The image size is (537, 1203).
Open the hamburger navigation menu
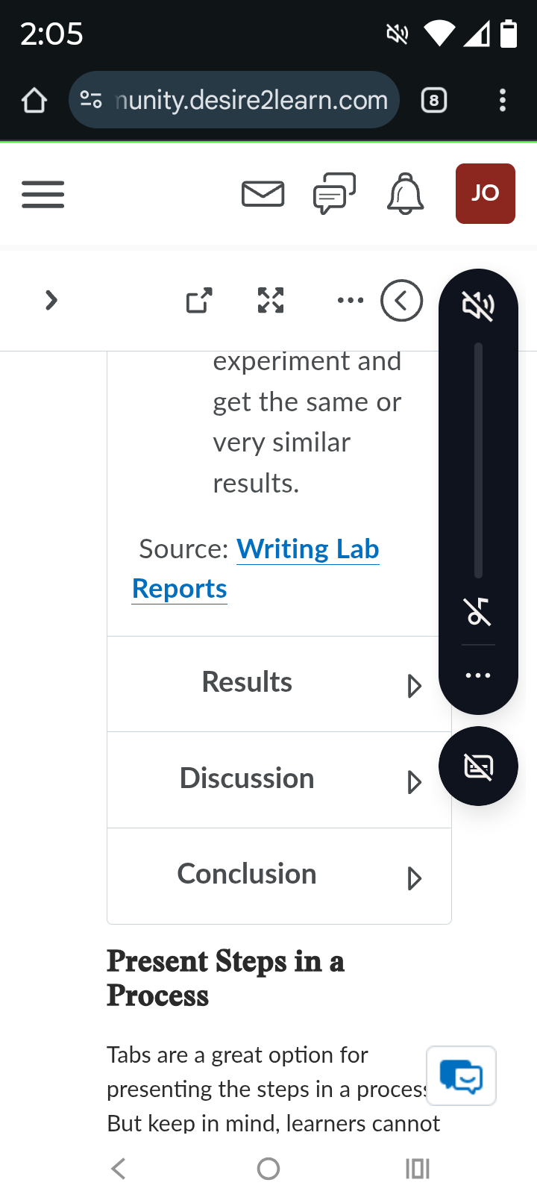pos(43,194)
